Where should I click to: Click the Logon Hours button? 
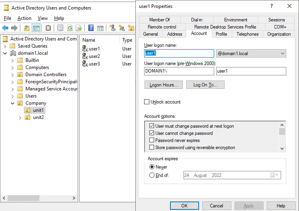pyautogui.click(x=164, y=85)
